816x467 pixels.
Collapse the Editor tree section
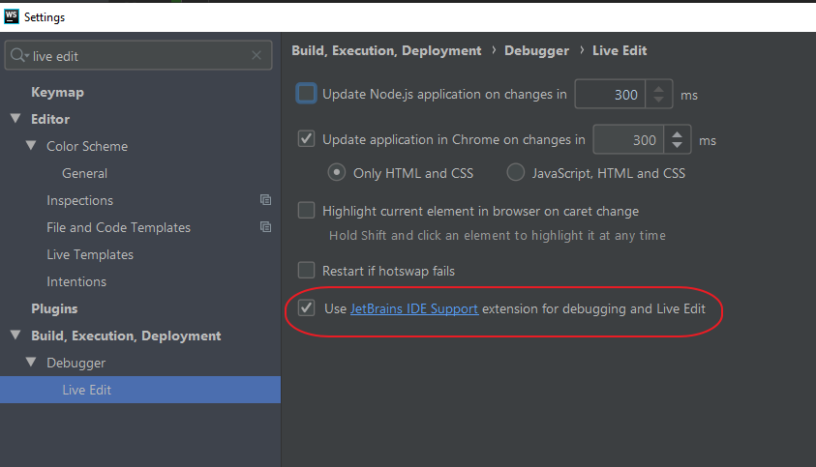15,119
